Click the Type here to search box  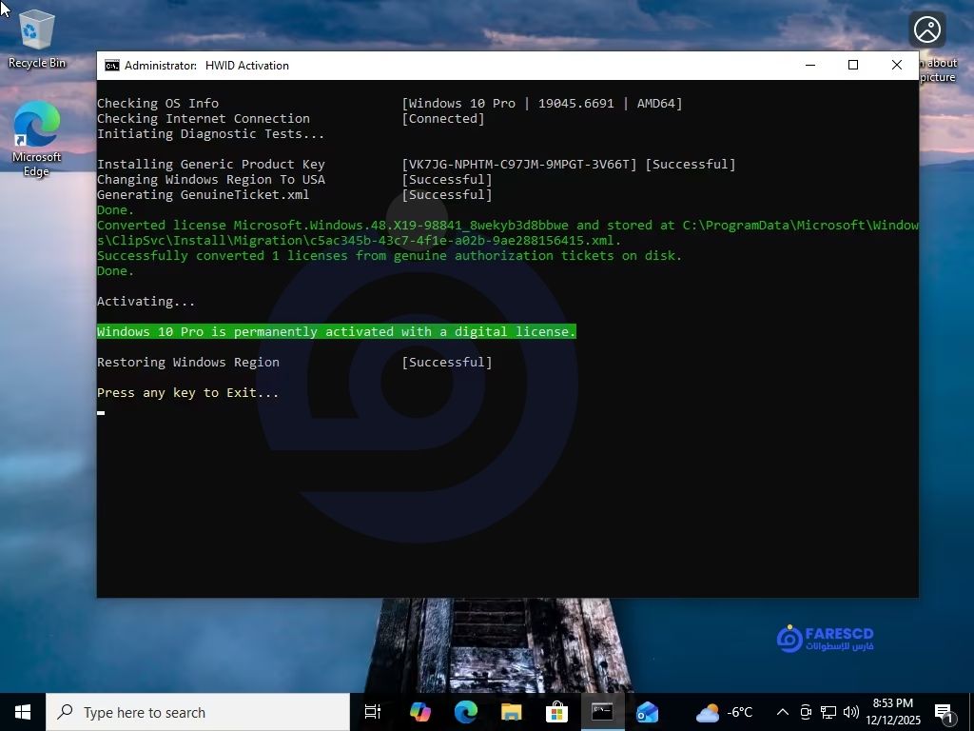coord(198,712)
